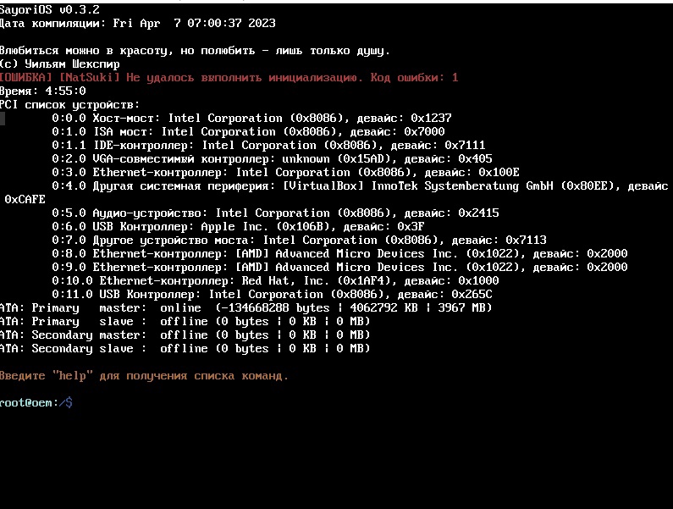Screen dimensions: 673x509
Task: Click the Red Hat Ethernet controller entry
Action: point(275,280)
